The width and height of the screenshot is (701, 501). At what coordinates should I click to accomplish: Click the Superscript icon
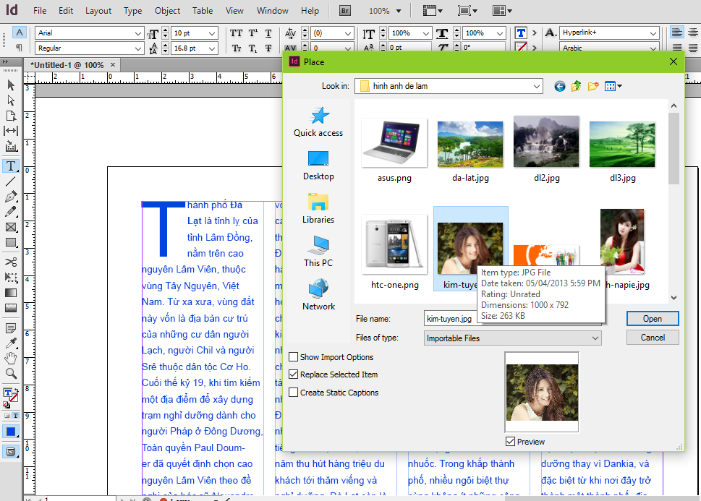(x=253, y=33)
